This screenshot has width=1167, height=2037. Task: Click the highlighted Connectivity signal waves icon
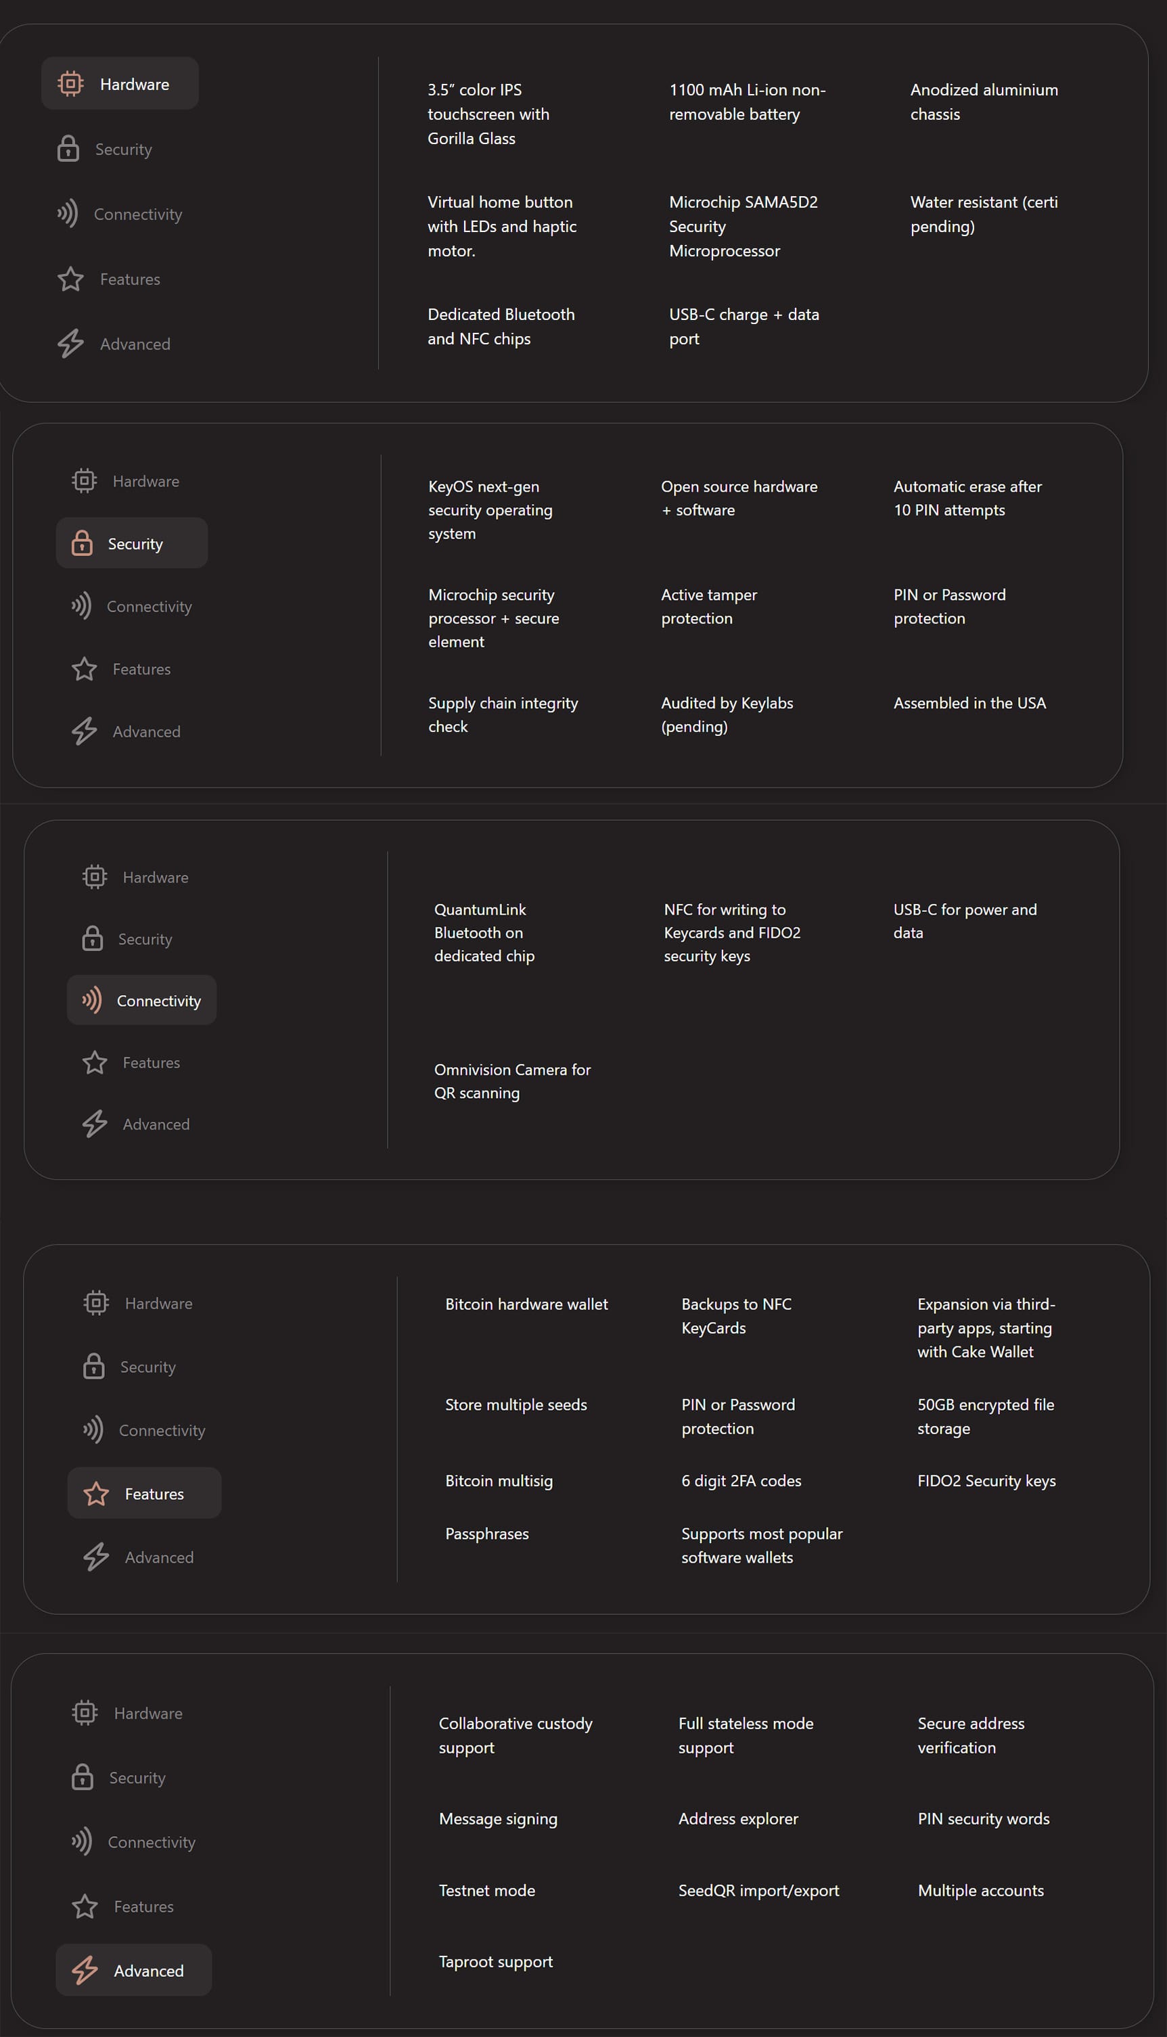coord(92,1000)
